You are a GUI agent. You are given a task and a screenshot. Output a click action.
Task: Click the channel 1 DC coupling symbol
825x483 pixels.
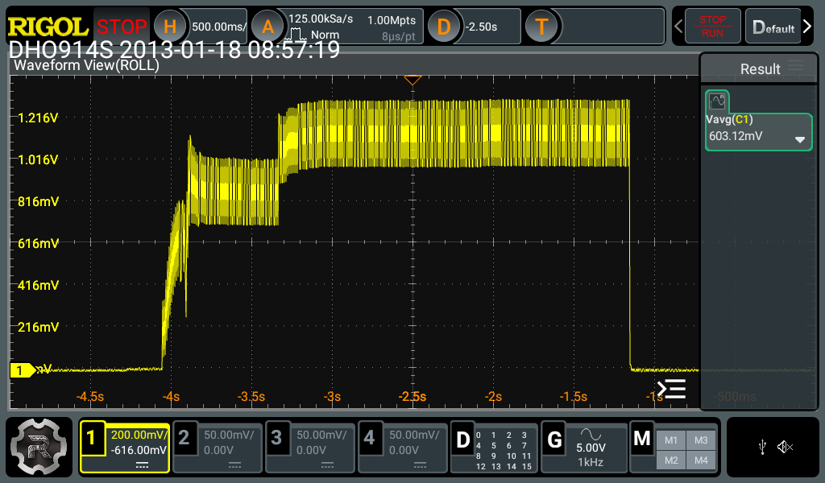pos(142,465)
